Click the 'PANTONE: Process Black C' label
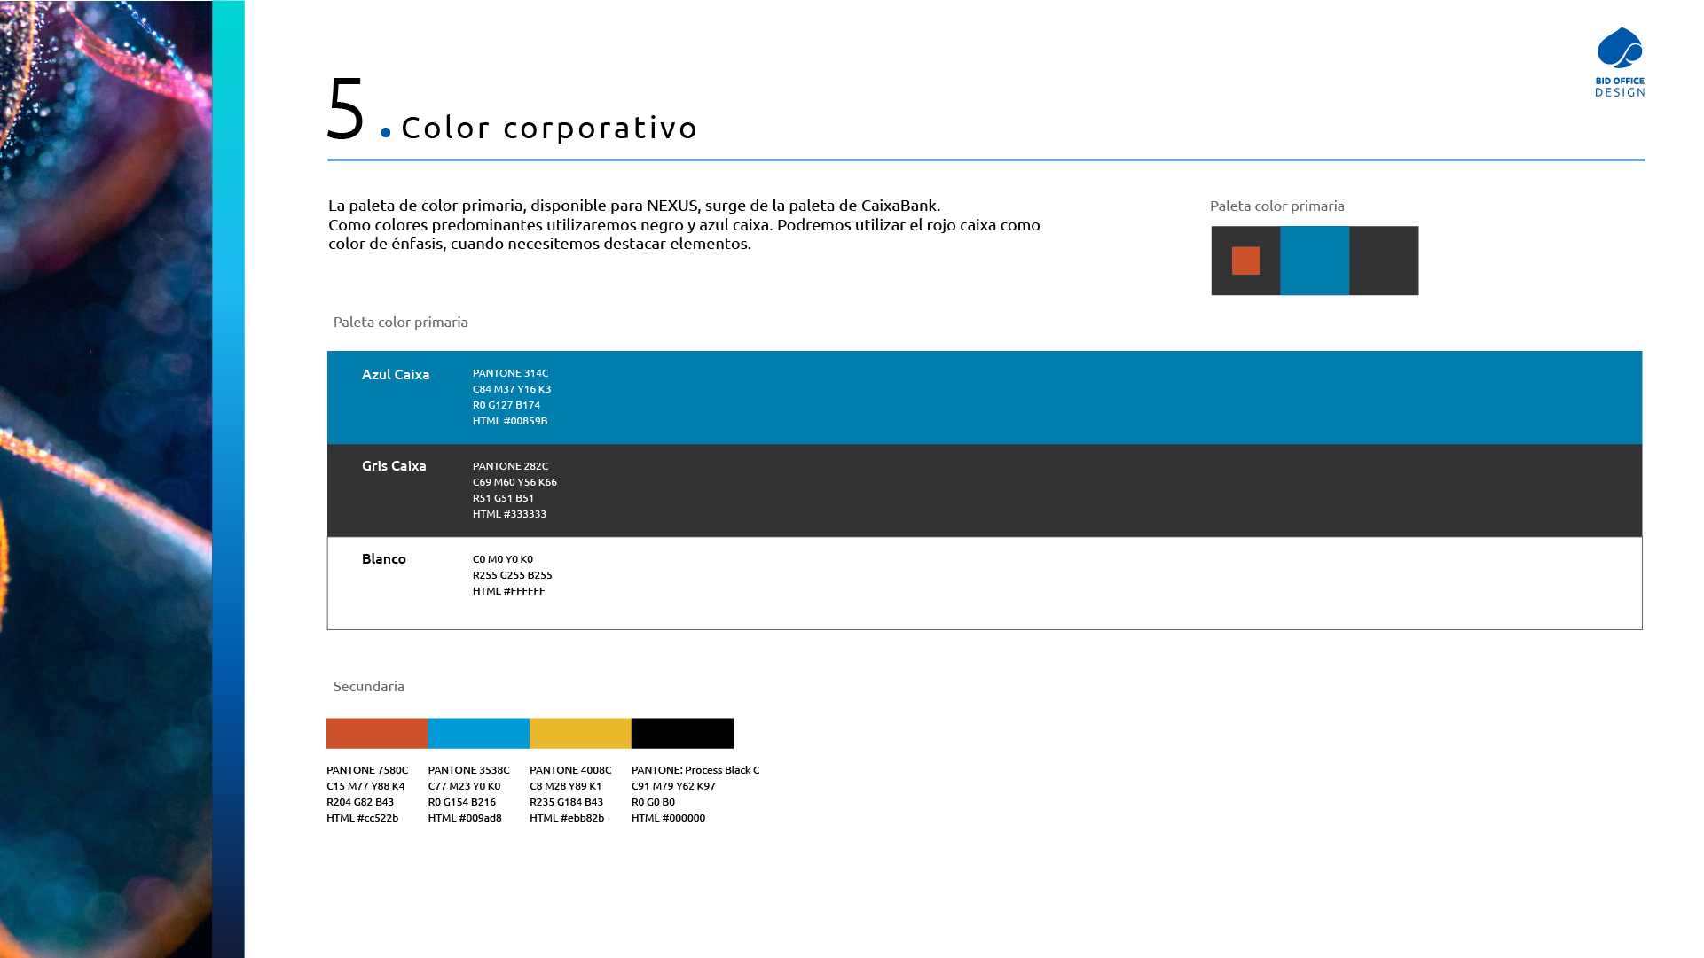Screen dimensions: 1704x958 [695, 770]
